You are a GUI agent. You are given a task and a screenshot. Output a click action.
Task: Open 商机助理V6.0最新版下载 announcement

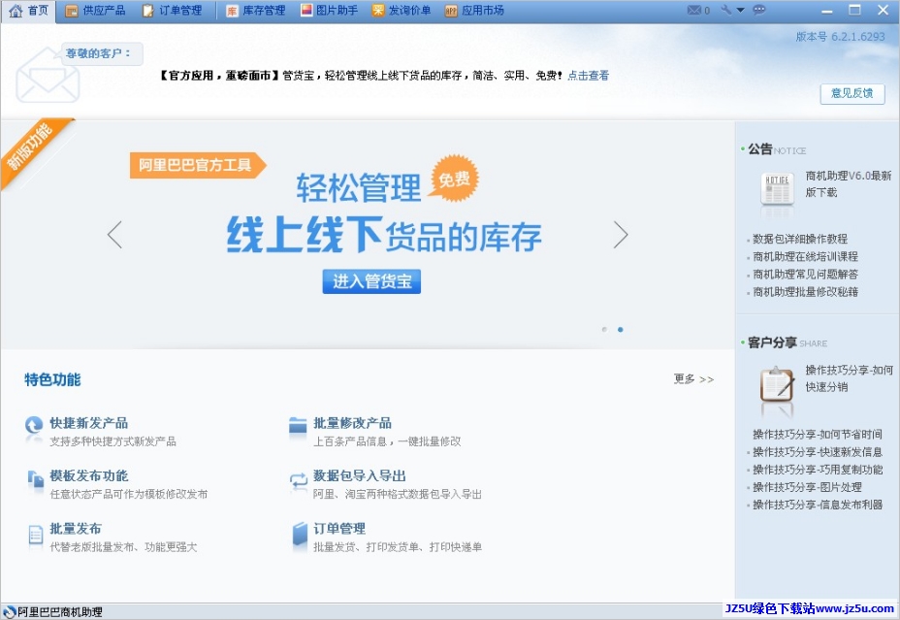click(x=849, y=183)
